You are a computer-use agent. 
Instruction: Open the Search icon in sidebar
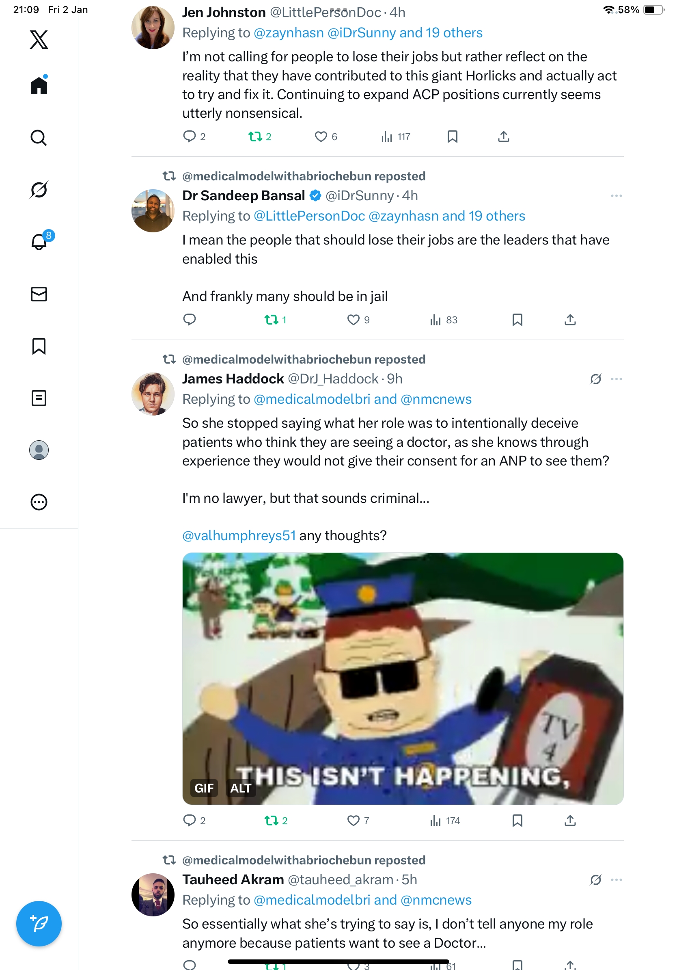pyautogui.click(x=39, y=138)
